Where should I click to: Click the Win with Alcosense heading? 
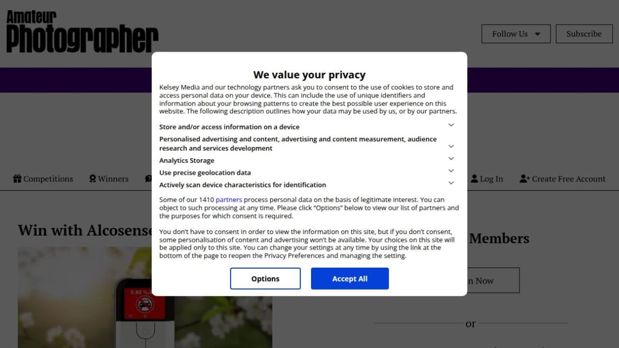pyautogui.click(x=86, y=230)
